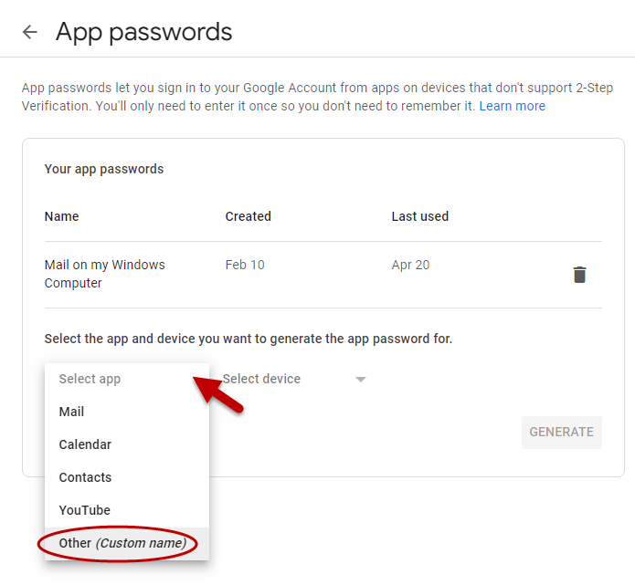Select Other (Custom name) option
Viewport: 635px width, 585px height.
(x=122, y=543)
